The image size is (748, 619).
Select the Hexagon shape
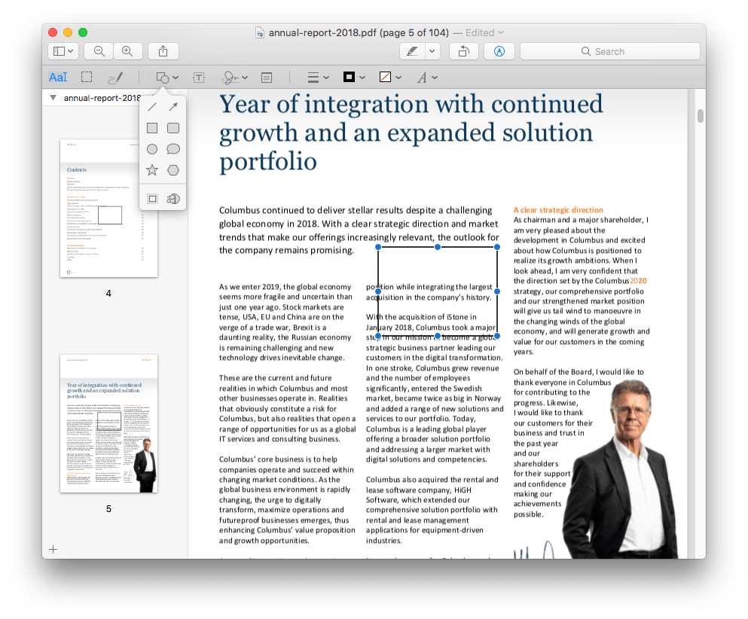coord(172,169)
